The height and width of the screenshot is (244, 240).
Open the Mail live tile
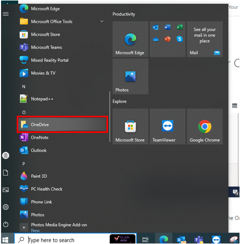click(x=205, y=39)
